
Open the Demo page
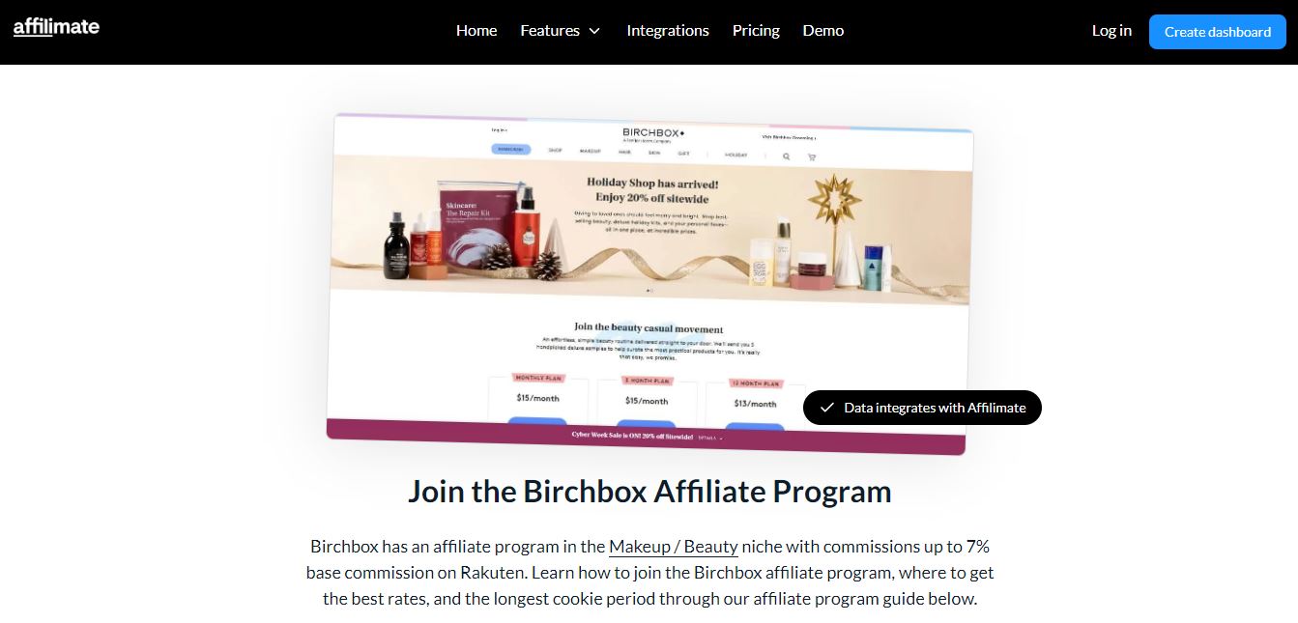823,31
